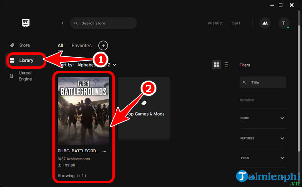The width and height of the screenshot is (302, 187).
Task: Close the Epic Games Launcher window
Action: coord(292,5)
